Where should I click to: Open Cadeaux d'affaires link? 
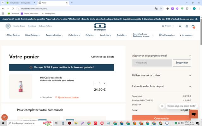tap(45, 26)
